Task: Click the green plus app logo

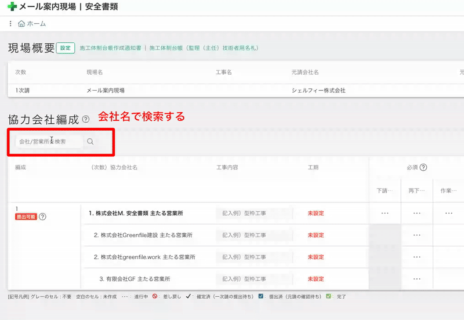Action: (12, 6)
